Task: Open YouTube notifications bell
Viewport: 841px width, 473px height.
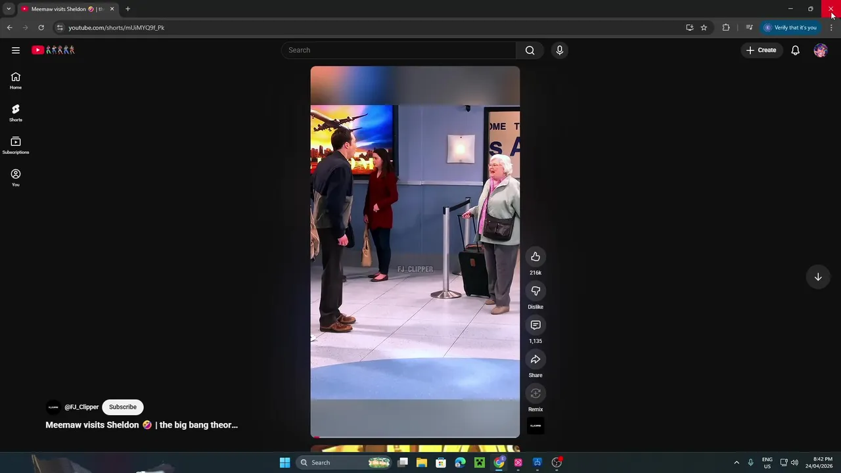Action: [x=795, y=50]
